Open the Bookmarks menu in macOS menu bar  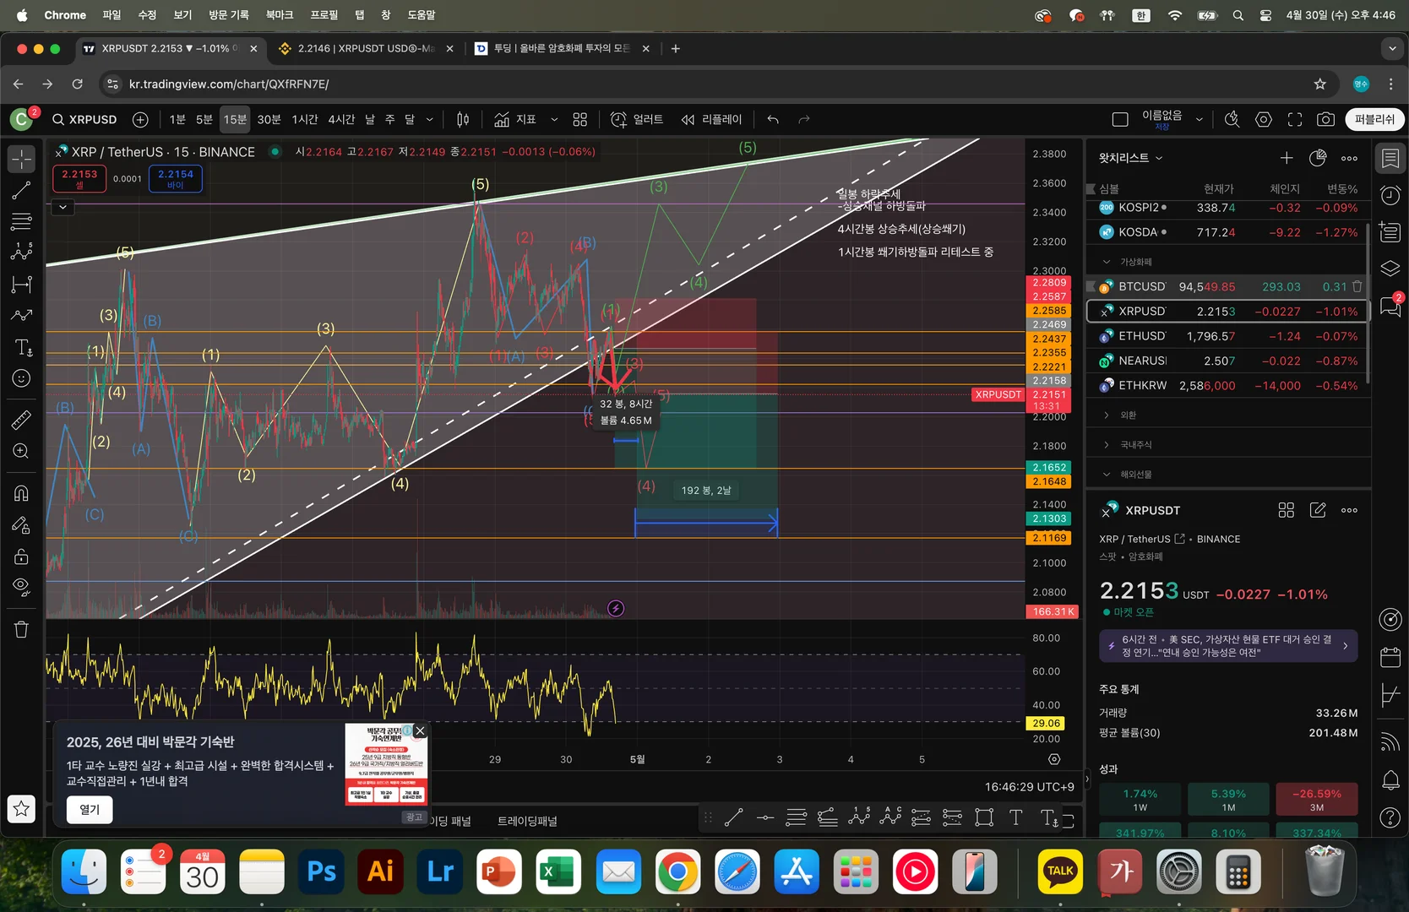(x=279, y=15)
